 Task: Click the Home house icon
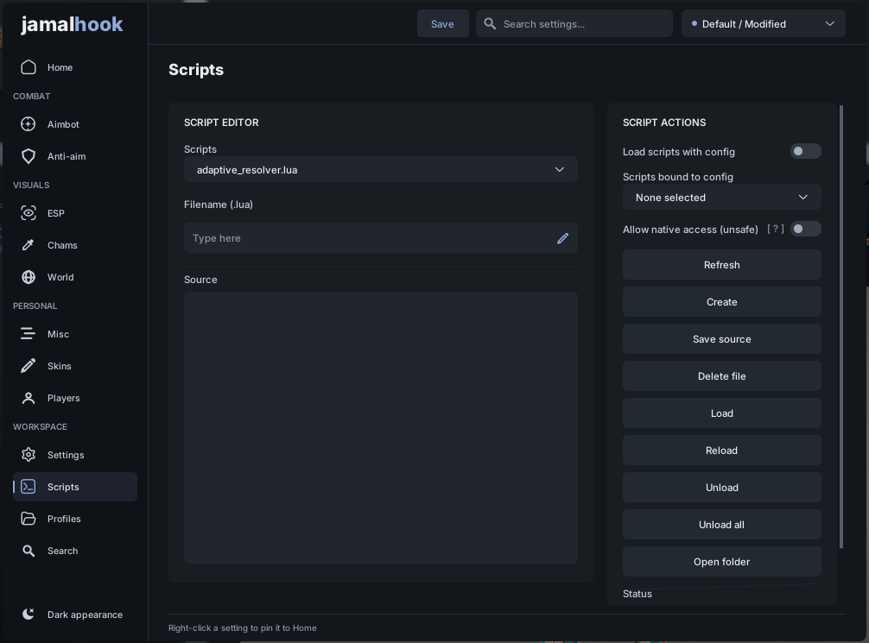(29, 67)
